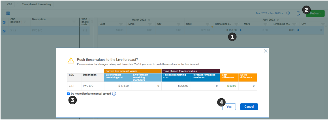The image size is (329, 120).
Task: Open filter icon on Description column
Action: pyautogui.click(x=74, y=22)
